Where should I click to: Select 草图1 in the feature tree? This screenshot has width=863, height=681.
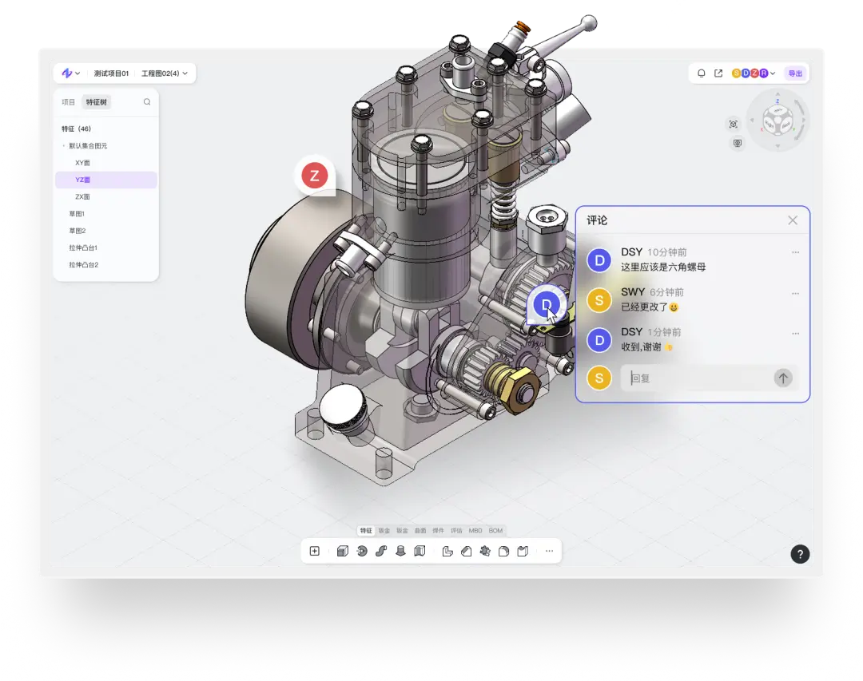point(105,214)
